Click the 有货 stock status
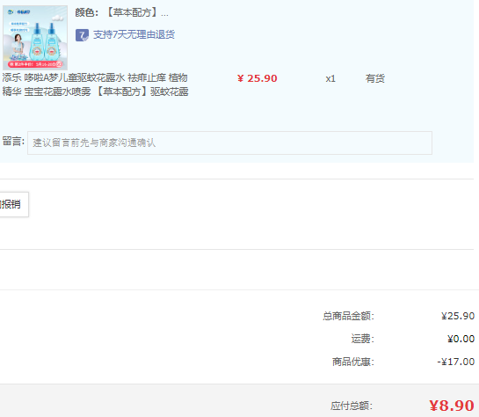 click(374, 78)
